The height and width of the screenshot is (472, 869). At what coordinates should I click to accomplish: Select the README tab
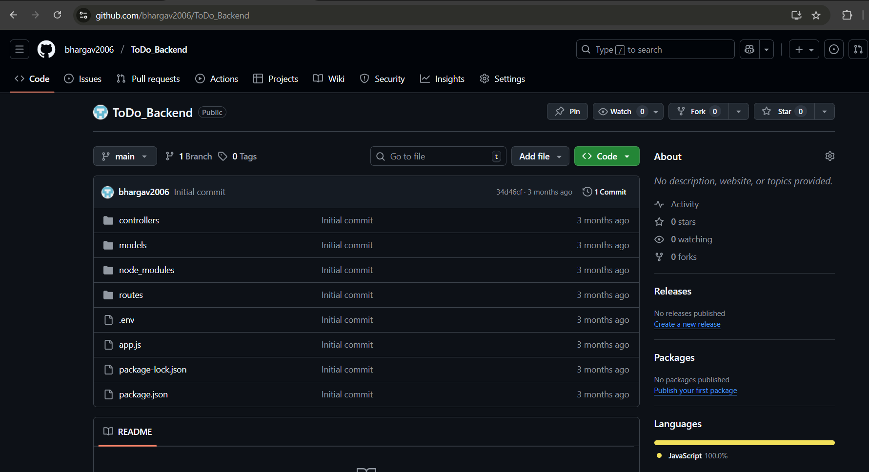pyautogui.click(x=128, y=432)
